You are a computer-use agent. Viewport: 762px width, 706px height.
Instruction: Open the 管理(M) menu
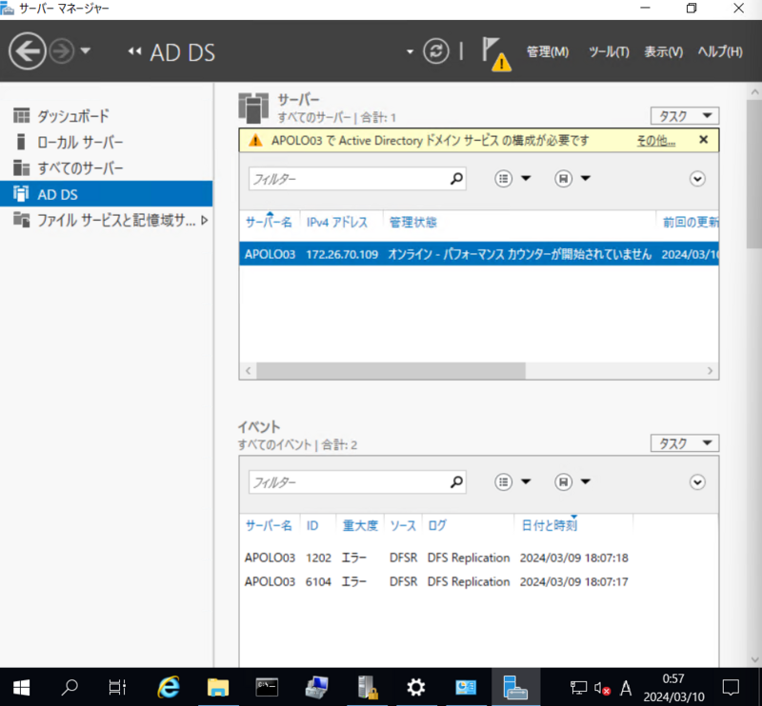548,51
